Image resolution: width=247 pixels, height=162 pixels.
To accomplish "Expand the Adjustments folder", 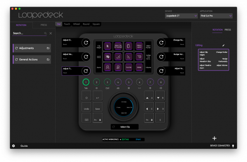I will [32, 48].
